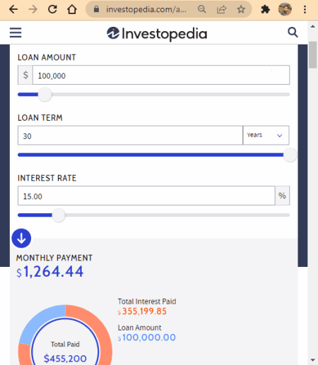Open the Investopedia hamburger menu
This screenshot has width=318, height=365.
click(x=16, y=32)
